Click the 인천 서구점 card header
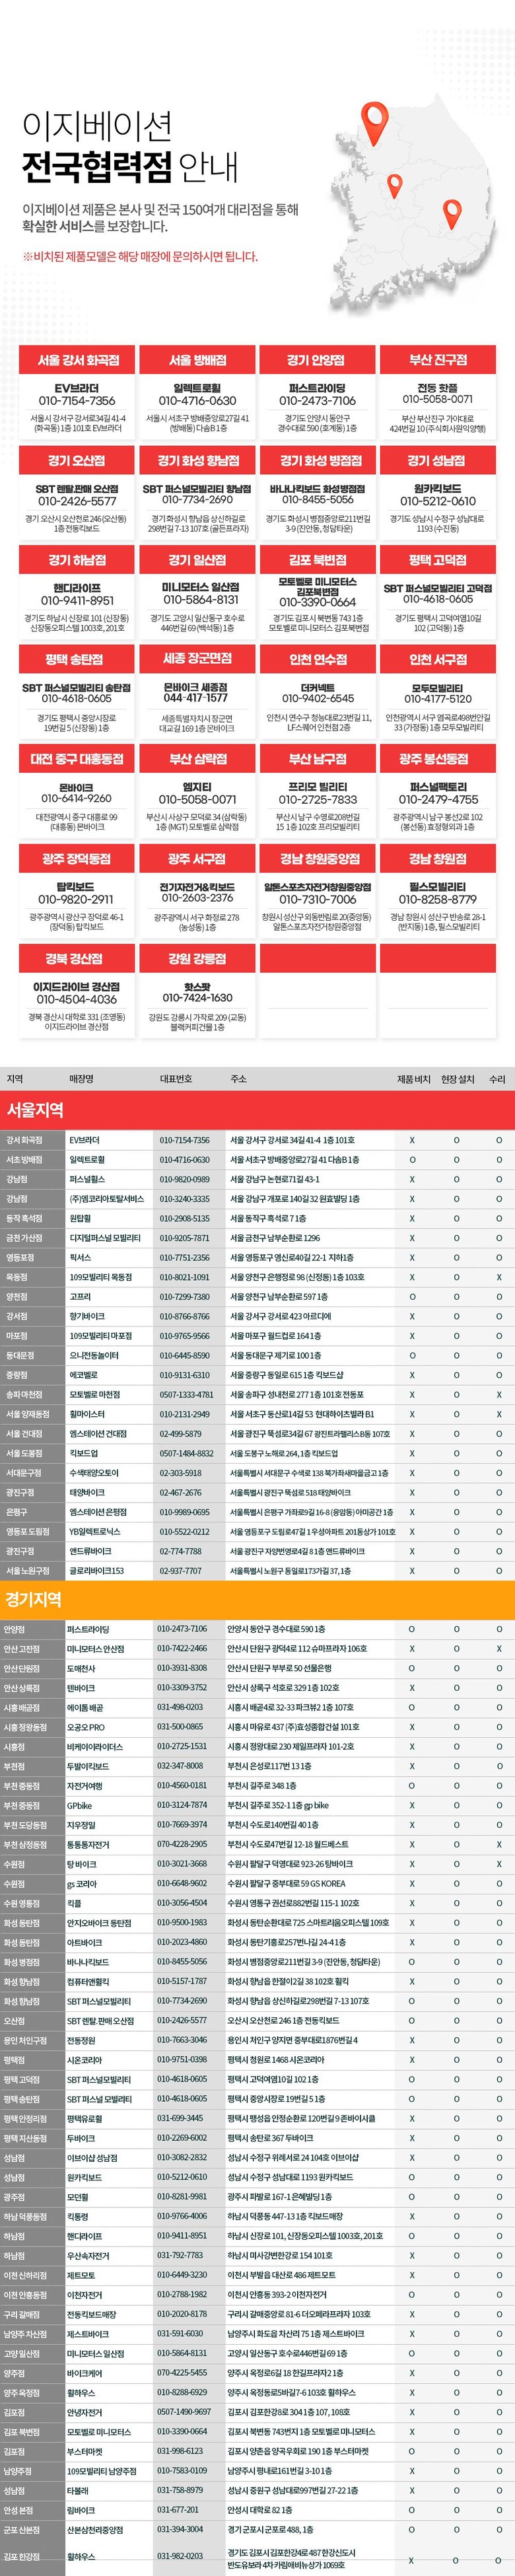 437,659
